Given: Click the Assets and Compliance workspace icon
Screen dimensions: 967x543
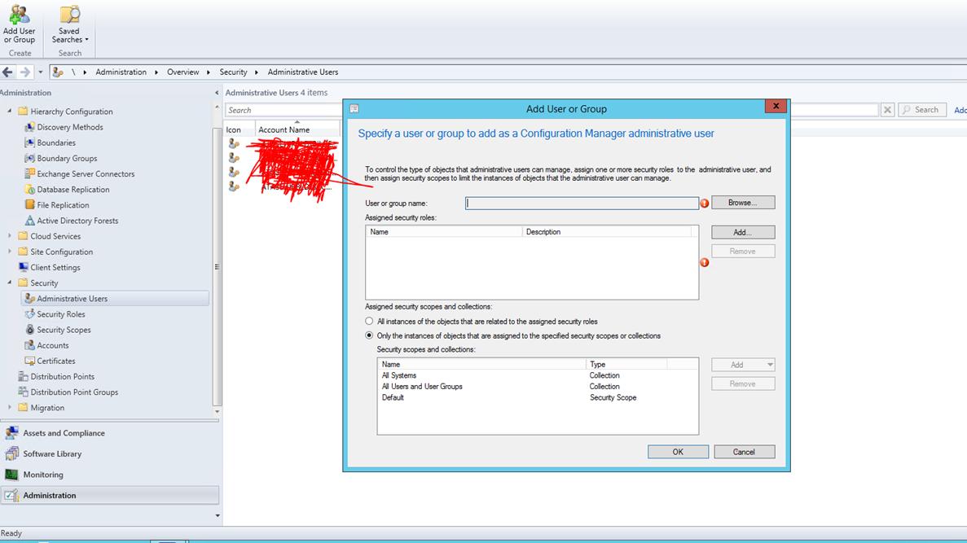Looking at the screenshot, I should coord(11,433).
